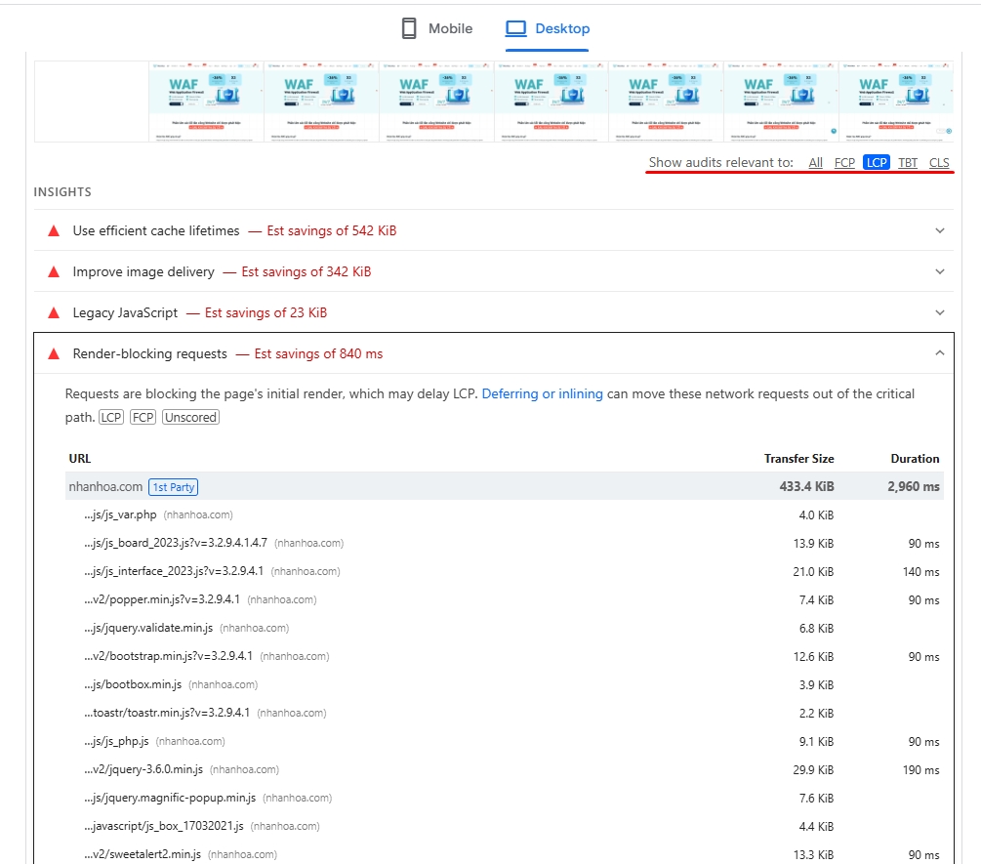Expand Improve image delivery chevron

940,271
